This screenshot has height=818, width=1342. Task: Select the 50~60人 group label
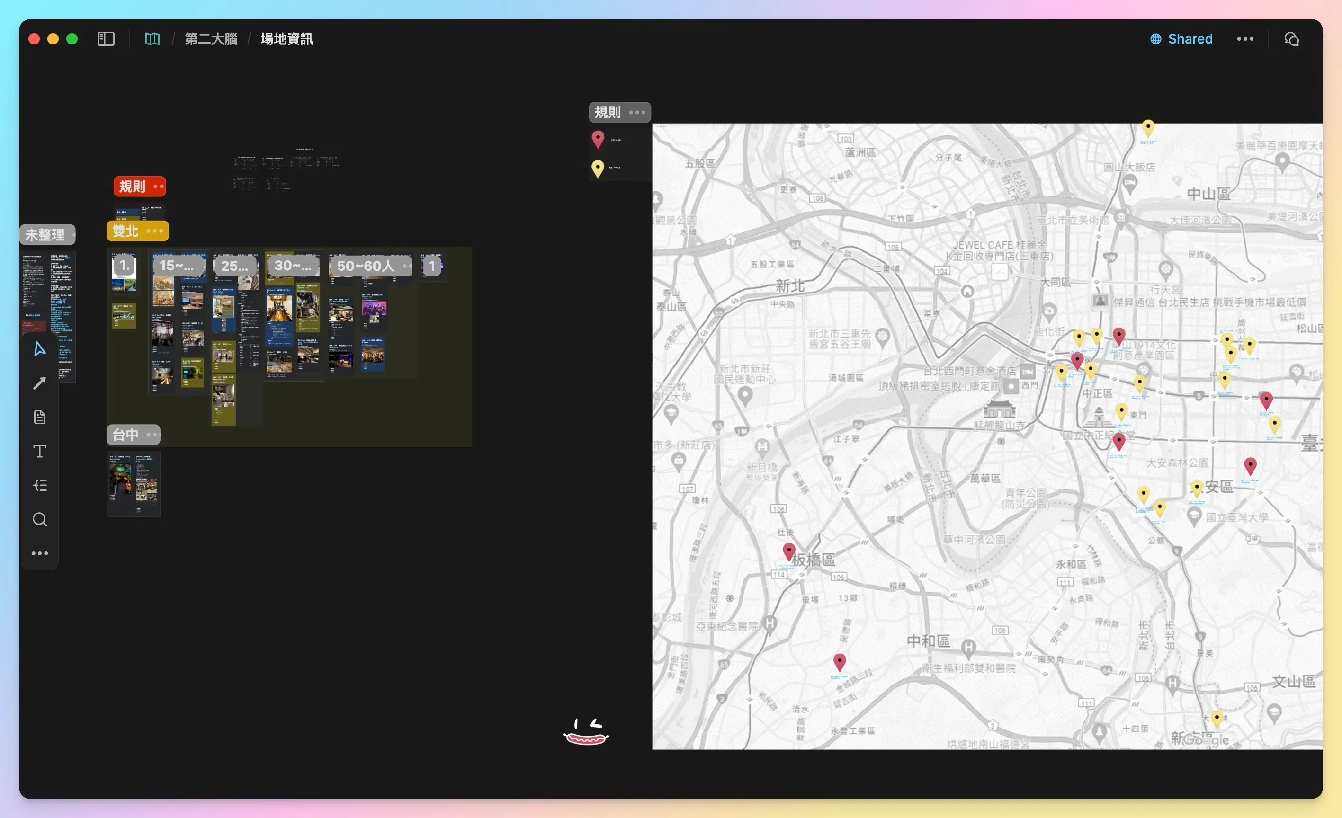tap(365, 266)
